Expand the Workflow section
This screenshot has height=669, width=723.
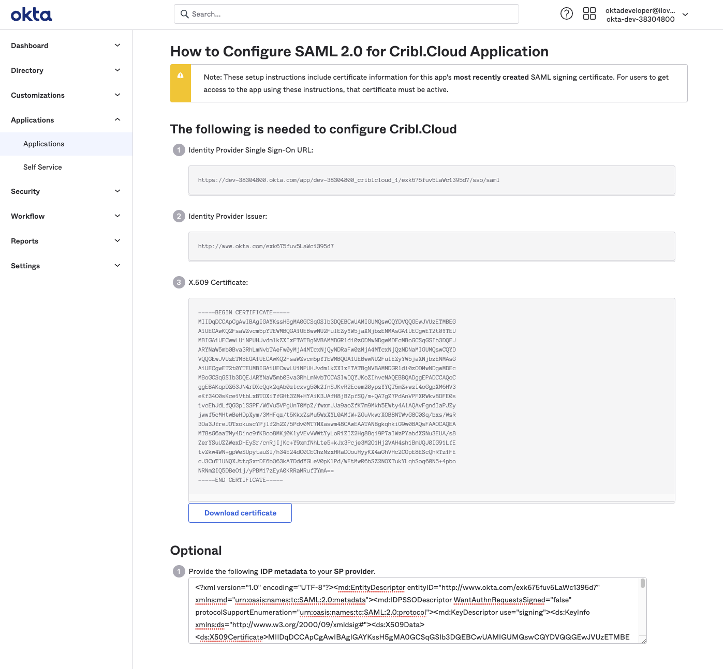tap(117, 216)
